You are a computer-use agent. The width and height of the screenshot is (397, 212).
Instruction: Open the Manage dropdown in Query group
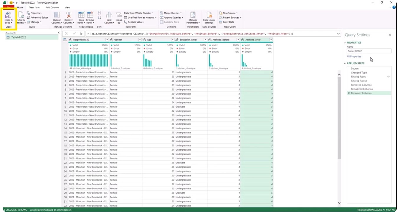pos(34,22)
